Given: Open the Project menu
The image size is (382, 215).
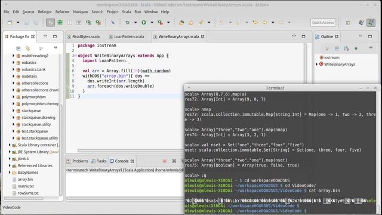Looking at the screenshot, I should (x=113, y=12).
